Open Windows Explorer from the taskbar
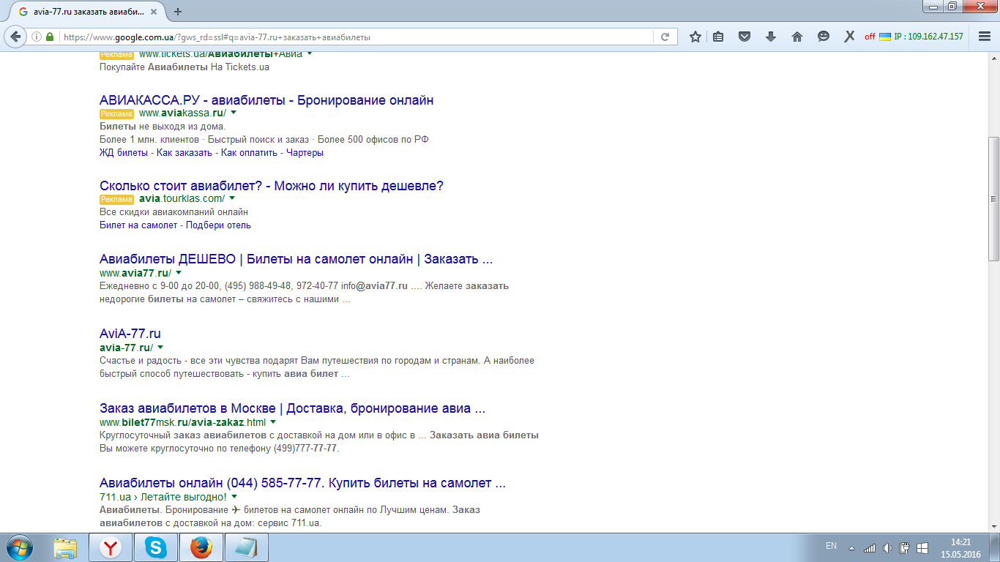This screenshot has width=1000, height=562. click(x=66, y=547)
